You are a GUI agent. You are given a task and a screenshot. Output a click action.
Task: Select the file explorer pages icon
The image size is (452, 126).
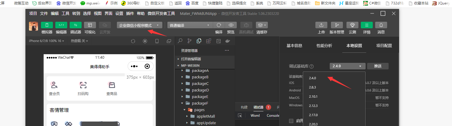click(199, 41)
